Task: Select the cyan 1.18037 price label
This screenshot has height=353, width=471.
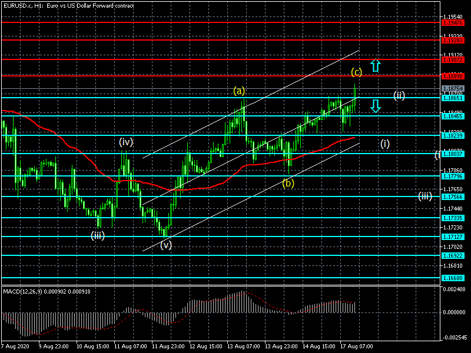Action: click(453, 154)
